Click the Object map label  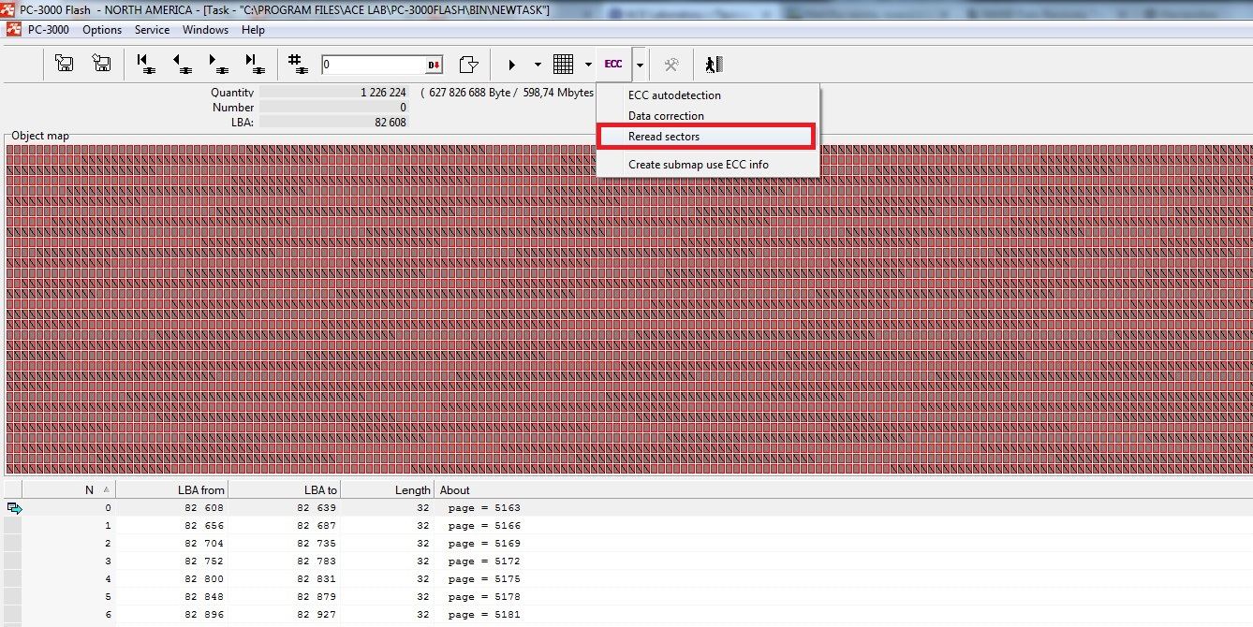[40, 136]
